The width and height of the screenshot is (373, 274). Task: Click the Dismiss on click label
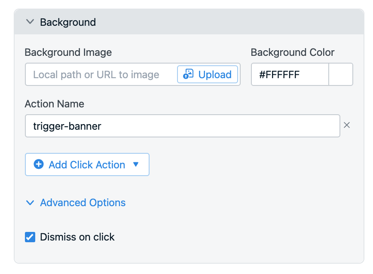(x=77, y=237)
